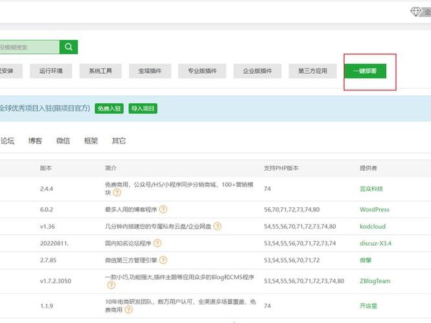Click description 最多人用的博客程序
The image size is (431, 323).
131,209
